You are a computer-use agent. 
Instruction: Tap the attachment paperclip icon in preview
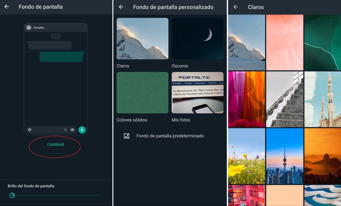coord(65,130)
